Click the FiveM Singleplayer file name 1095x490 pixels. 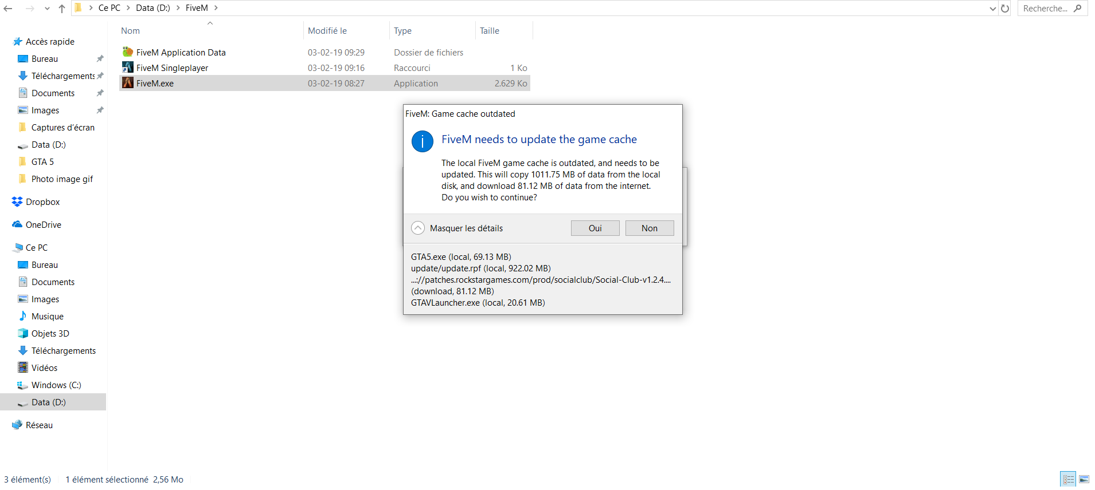tap(173, 68)
